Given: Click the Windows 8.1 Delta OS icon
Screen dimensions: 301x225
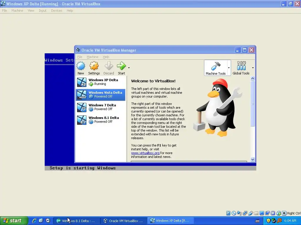Looking at the screenshot, I should click(x=82, y=120).
